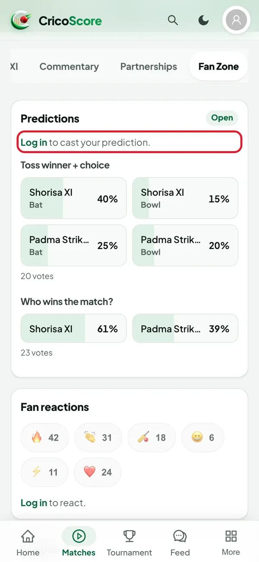Click Log in to react link
The width and height of the screenshot is (259, 562).
click(34, 503)
